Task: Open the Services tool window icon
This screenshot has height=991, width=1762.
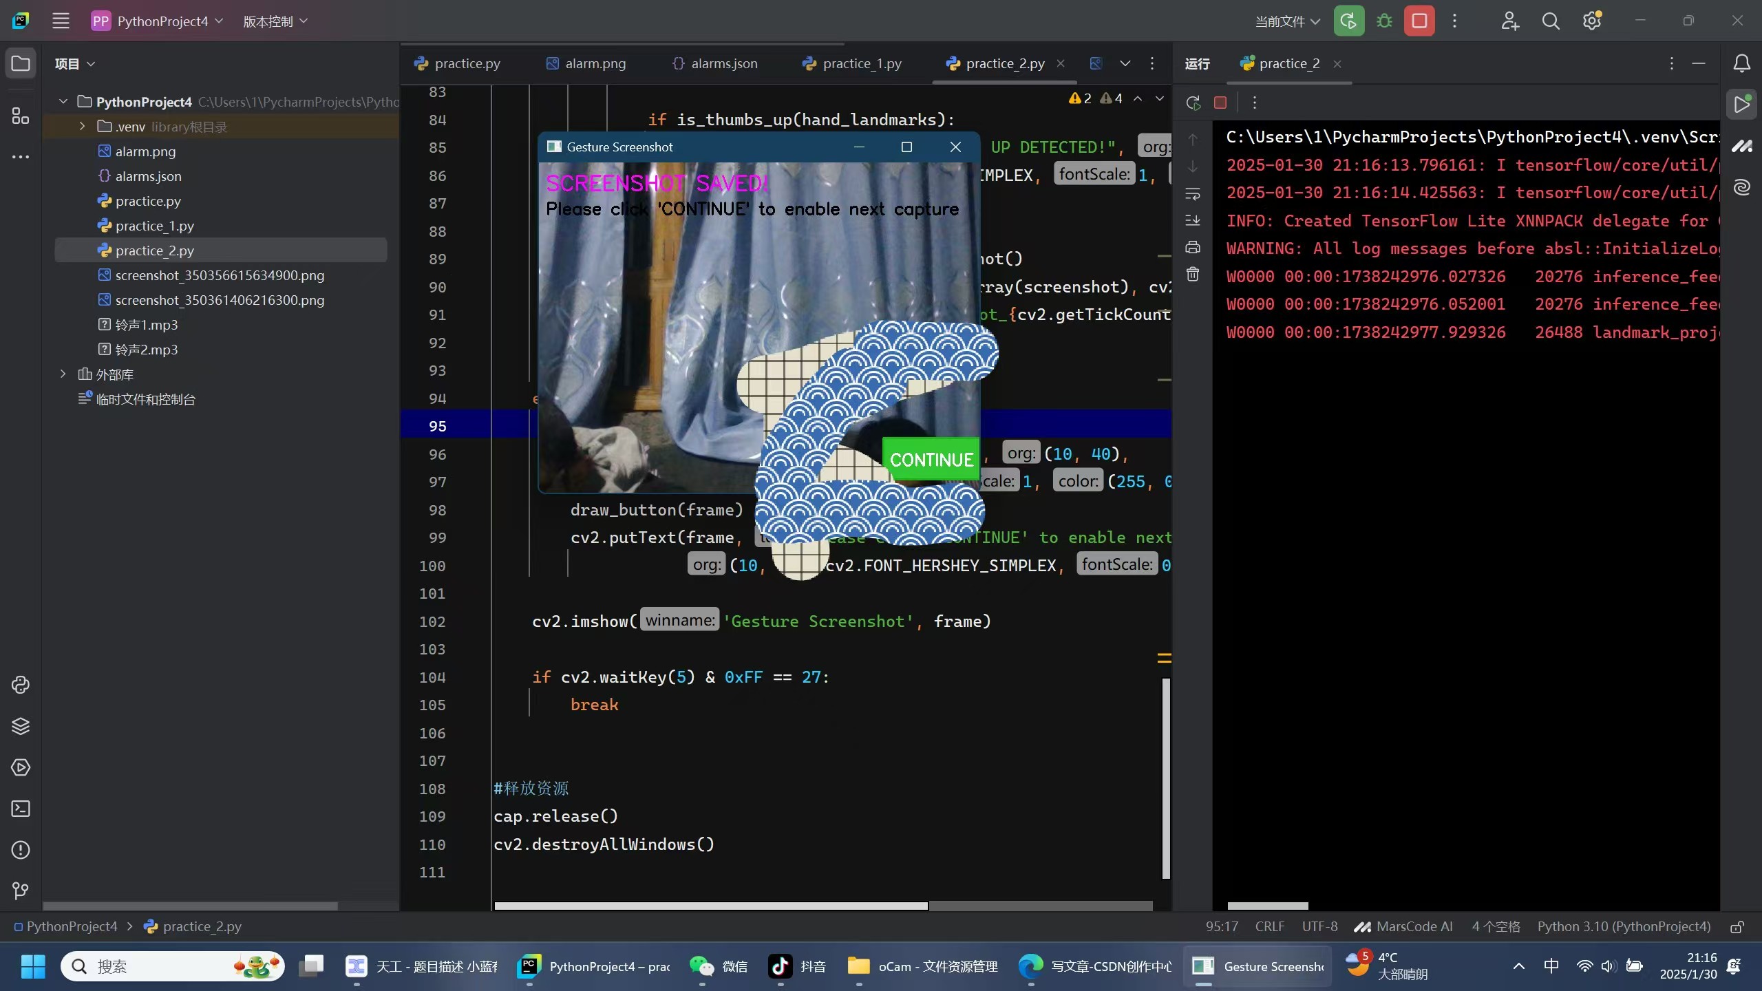Action: coord(20,767)
